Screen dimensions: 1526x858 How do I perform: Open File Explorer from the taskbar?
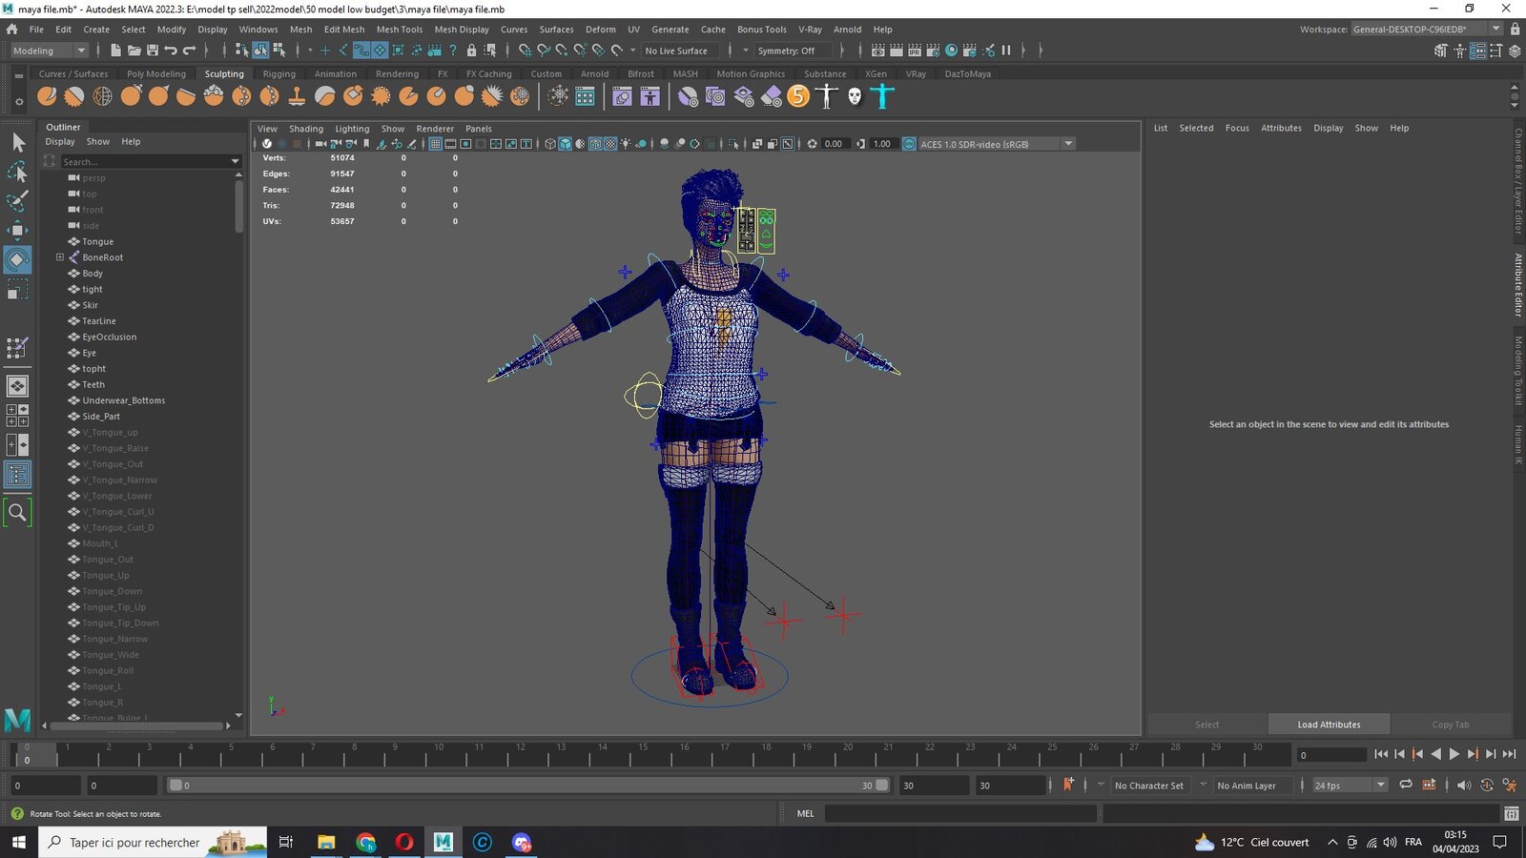(326, 842)
